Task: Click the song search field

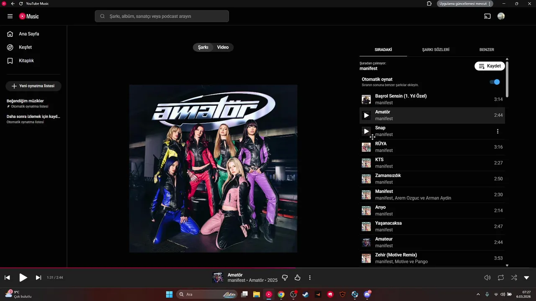Action: (x=162, y=16)
